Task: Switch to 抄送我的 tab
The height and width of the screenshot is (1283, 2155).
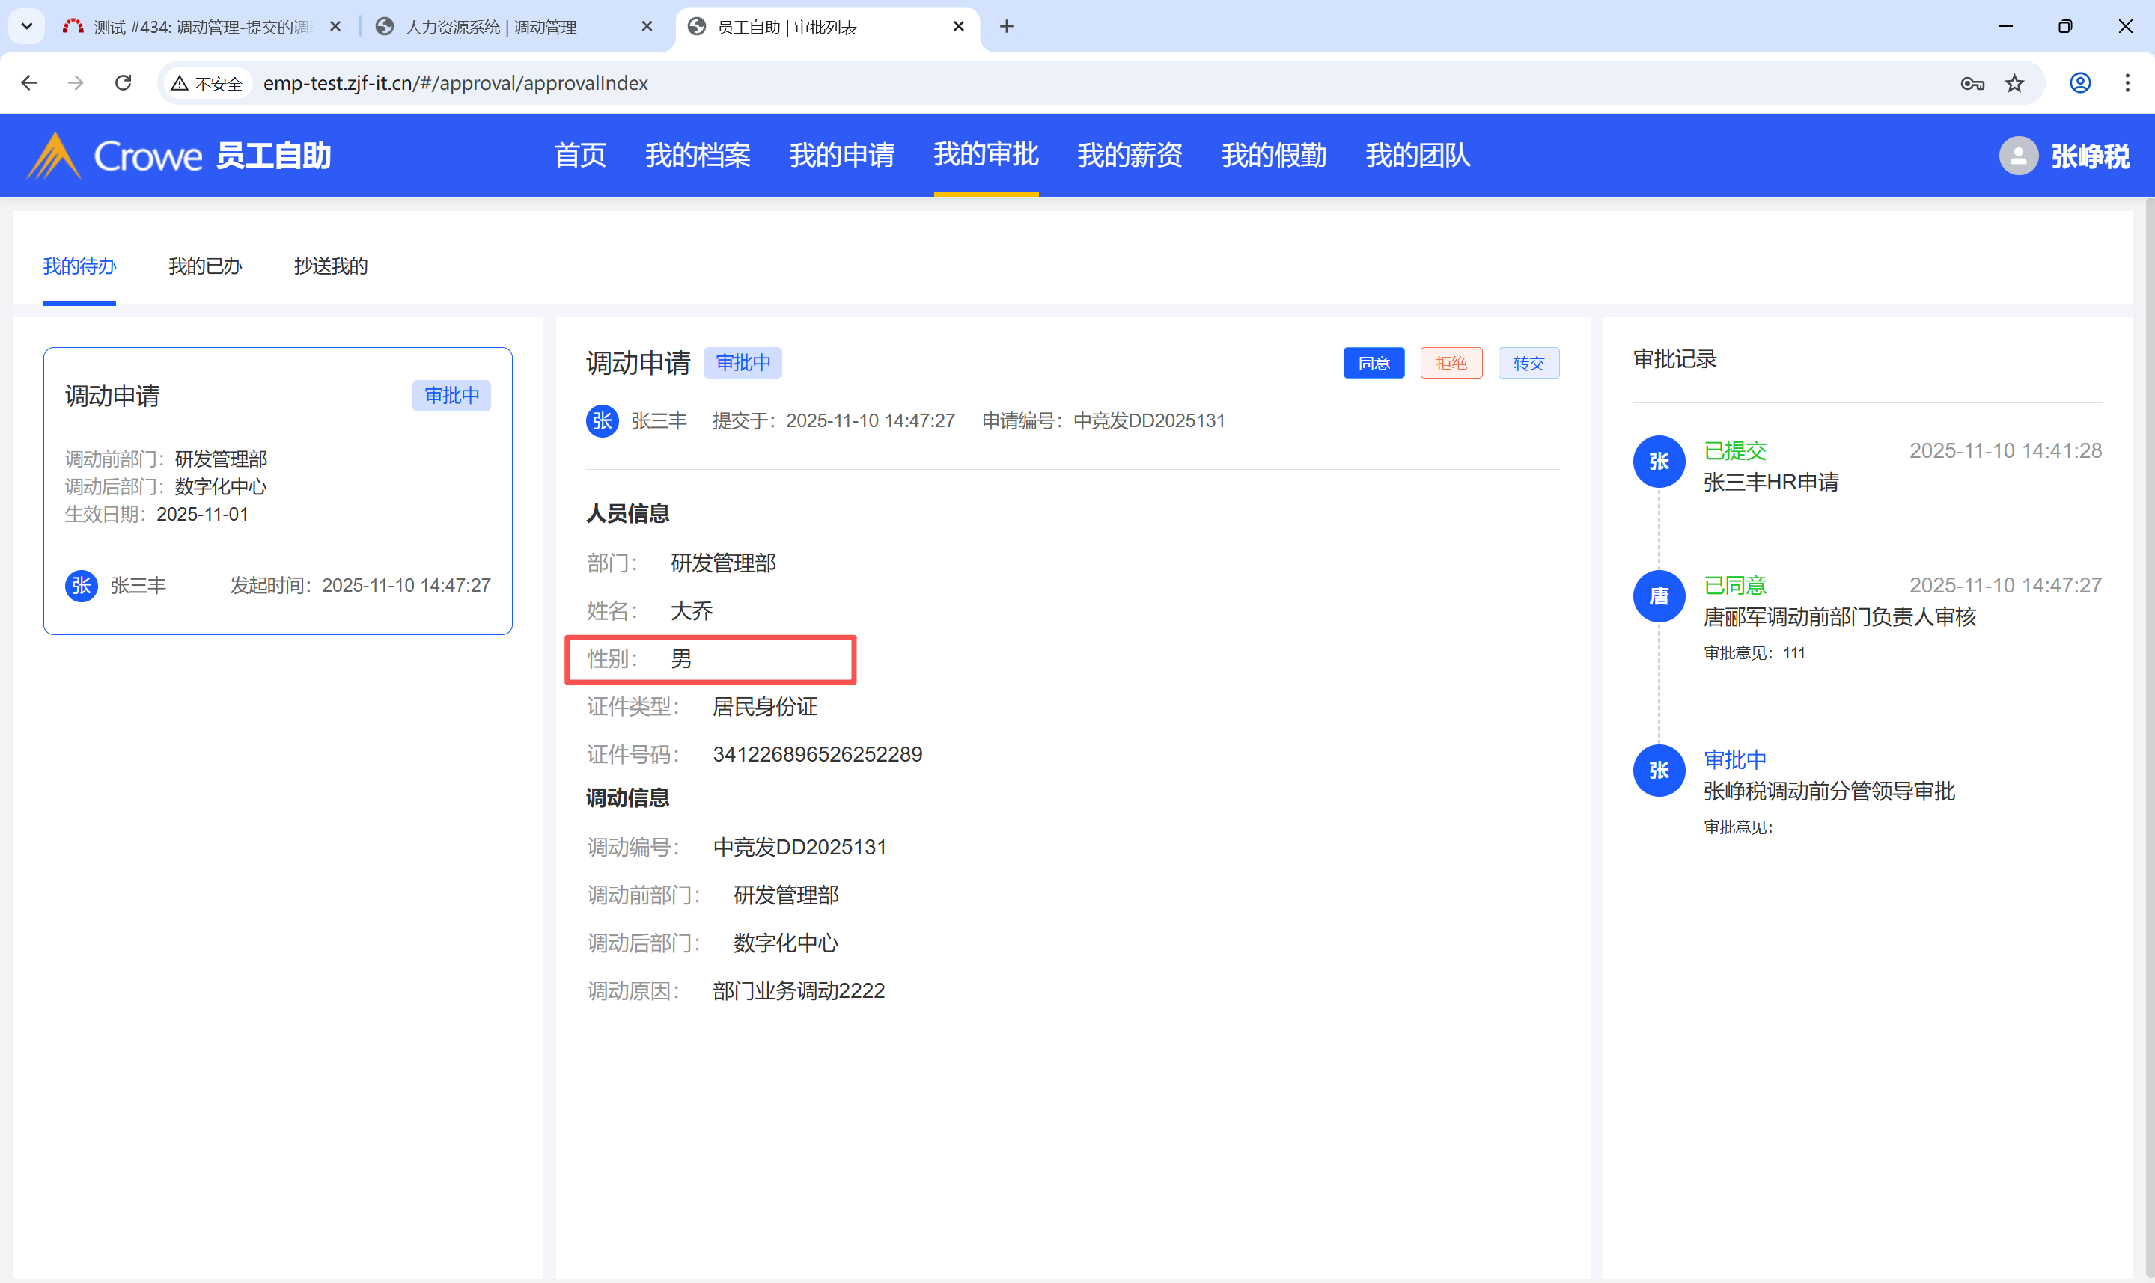Action: [x=330, y=266]
